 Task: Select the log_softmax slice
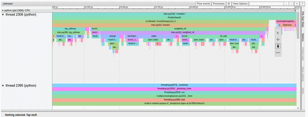pyautogui.click(x=69, y=29)
